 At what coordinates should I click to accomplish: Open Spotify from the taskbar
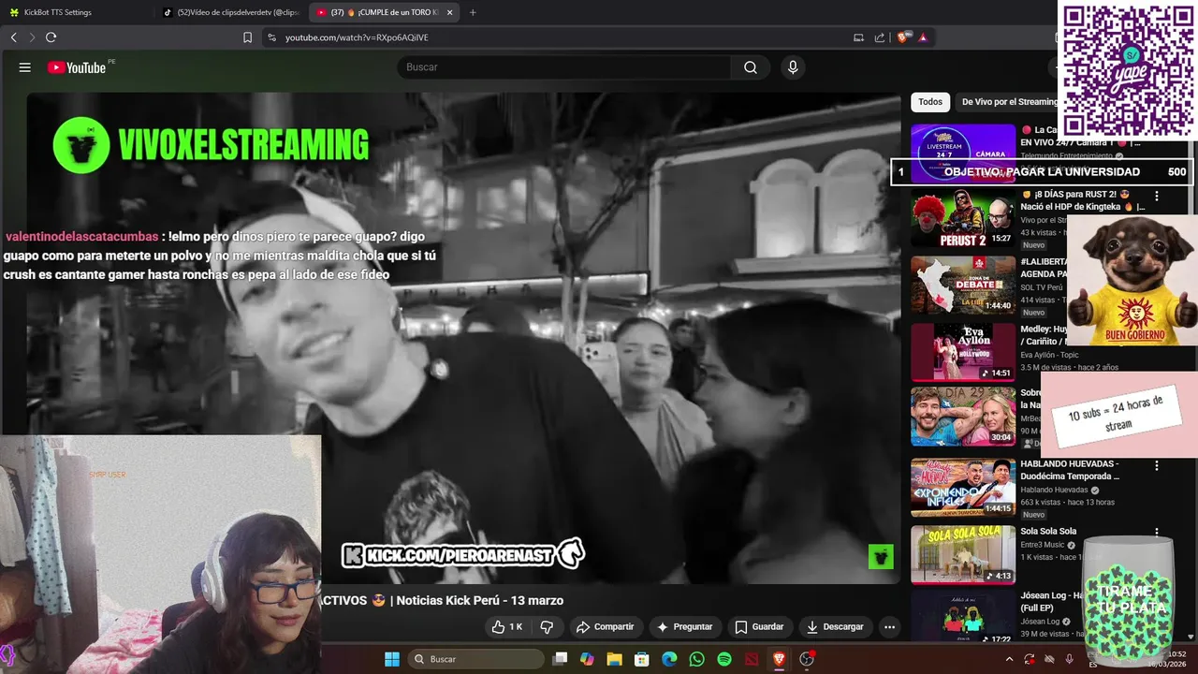(x=724, y=659)
